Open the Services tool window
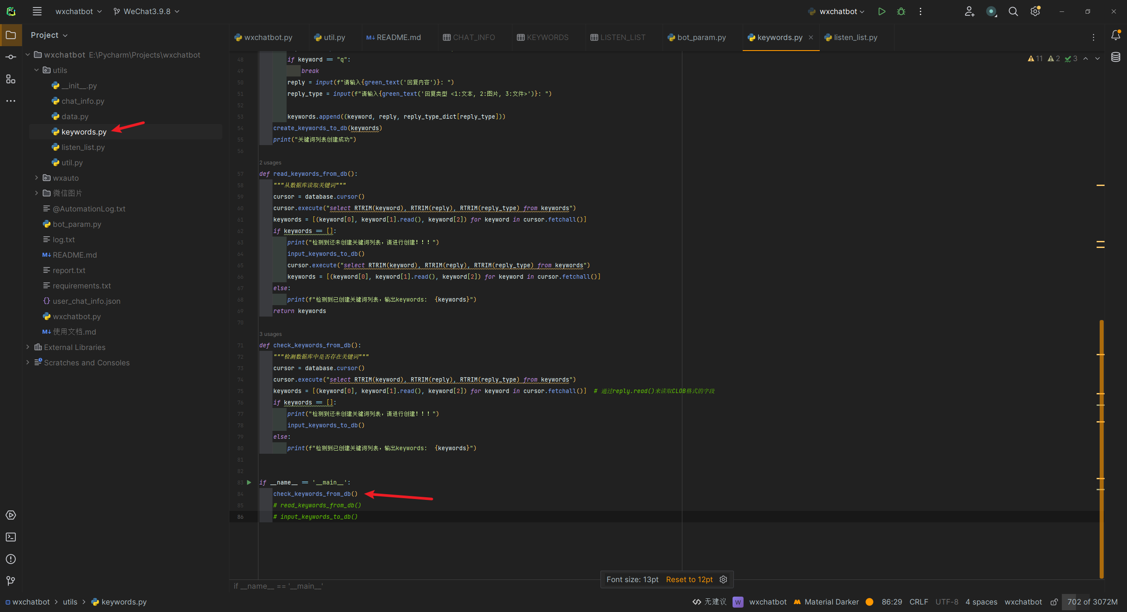This screenshot has width=1127, height=612. 11,515
